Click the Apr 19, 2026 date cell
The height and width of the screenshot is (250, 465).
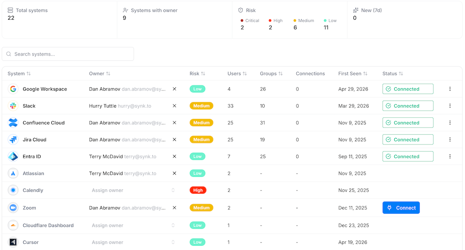coord(353,242)
